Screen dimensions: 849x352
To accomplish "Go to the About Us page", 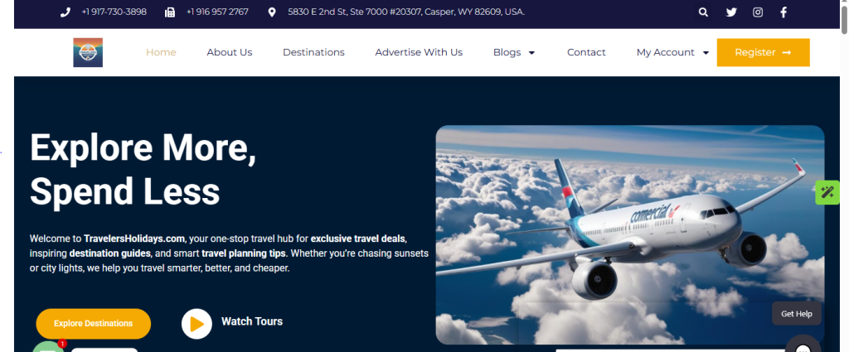I will tap(230, 52).
